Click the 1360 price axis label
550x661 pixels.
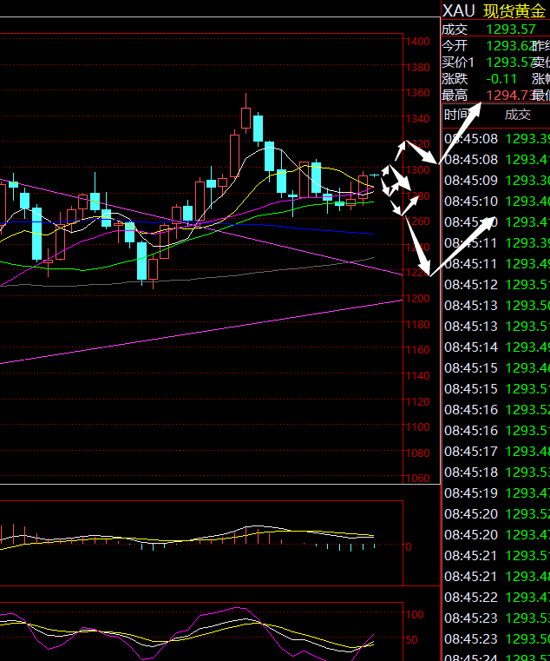tap(417, 93)
